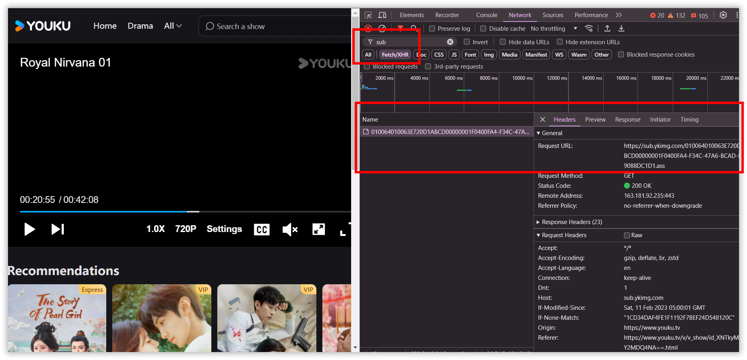Open the Response tab of request
Screen dimensions: 747x360
coord(628,120)
